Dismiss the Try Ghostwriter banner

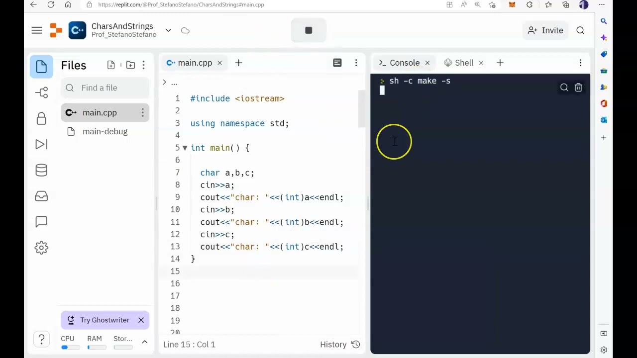(141, 320)
